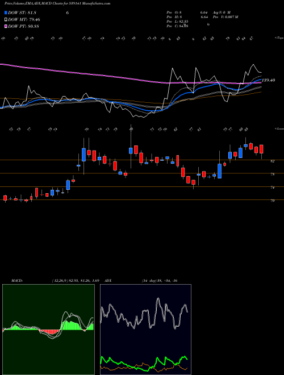This screenshot has height=375, width=284.
Task: Click the ADX panel heading
Action: point(108,281)
